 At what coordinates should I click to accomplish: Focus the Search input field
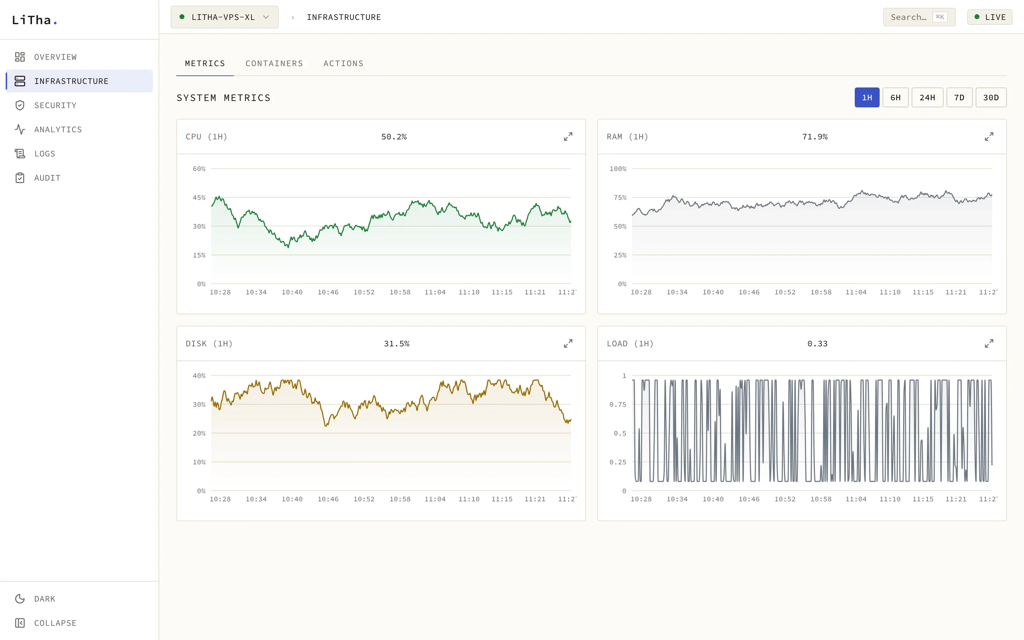pyautogui.click(x=919, y=17)
